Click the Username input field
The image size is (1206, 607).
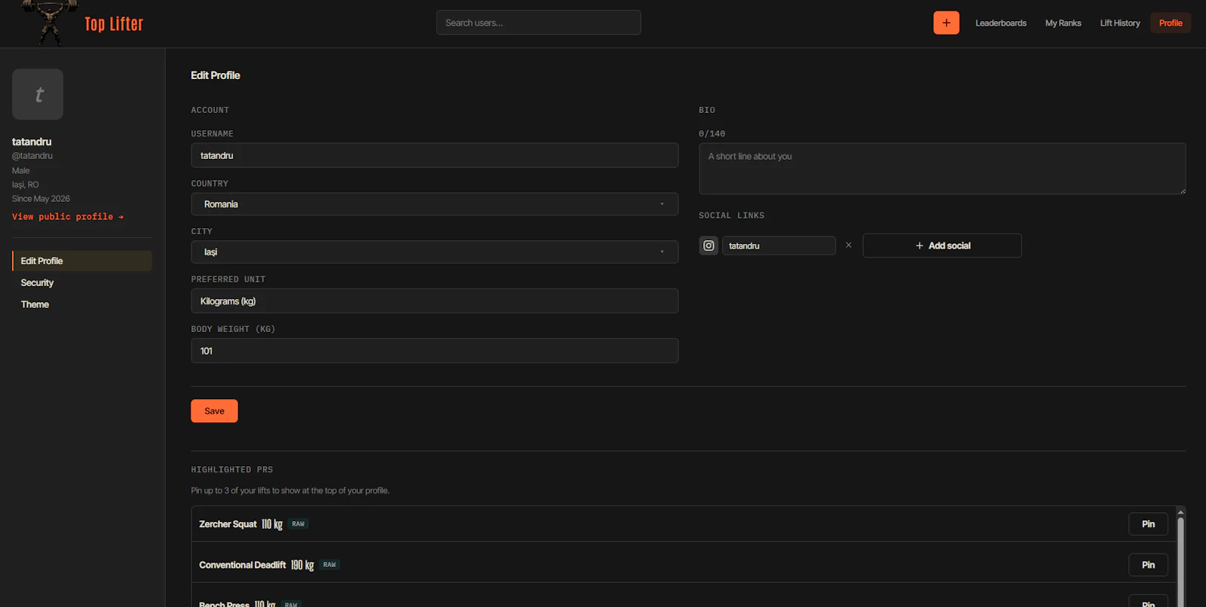[435, 155]
